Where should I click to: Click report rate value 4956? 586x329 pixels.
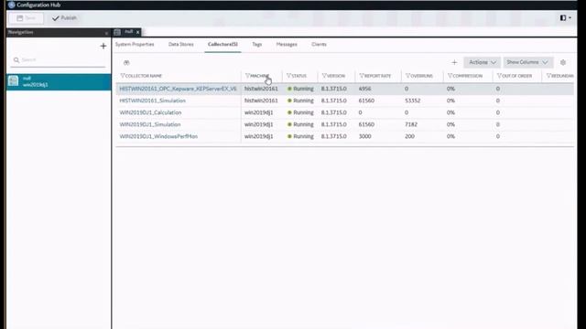[364, 89]
